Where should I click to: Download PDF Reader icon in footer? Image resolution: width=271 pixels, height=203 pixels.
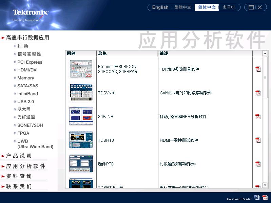tap(265, 198)
